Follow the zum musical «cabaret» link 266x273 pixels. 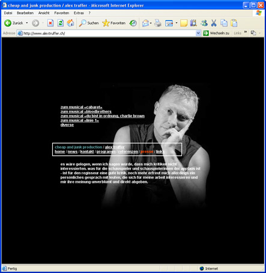click(81, 107)
